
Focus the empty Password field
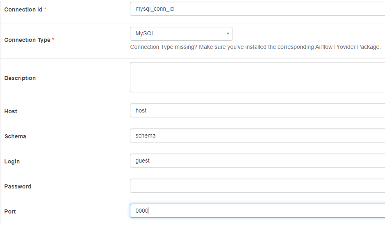pos(257,186)
